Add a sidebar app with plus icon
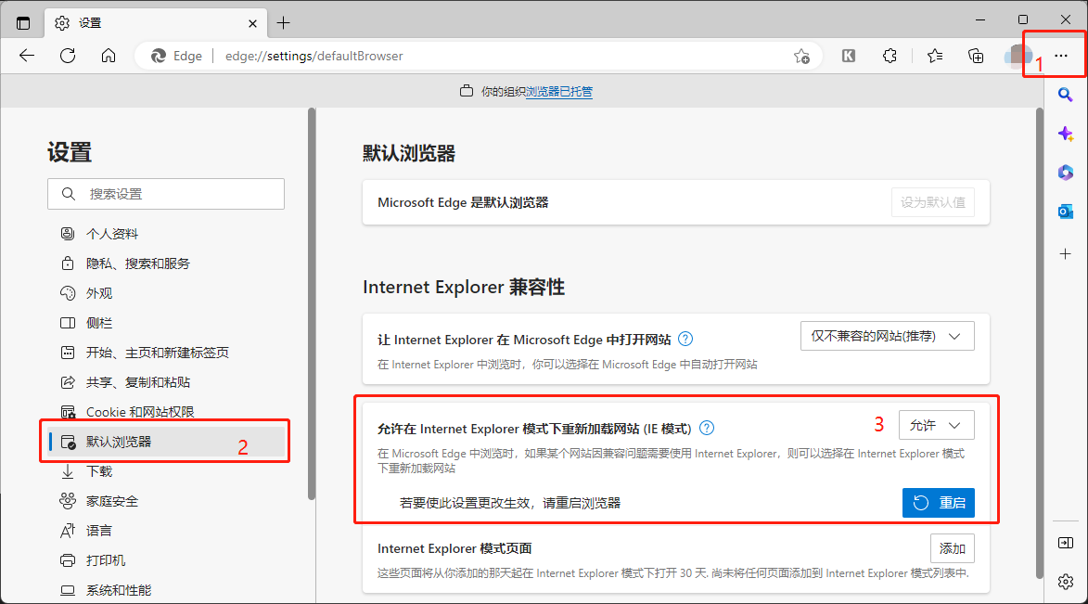Image resolution: width=1088 pixels, height=604 pixels. [1066, 254]
